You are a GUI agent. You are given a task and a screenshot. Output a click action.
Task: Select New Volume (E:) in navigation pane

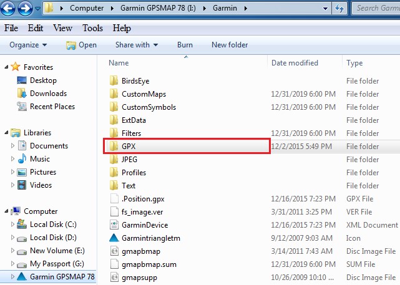pyautogui.click(x=51, y=250)
